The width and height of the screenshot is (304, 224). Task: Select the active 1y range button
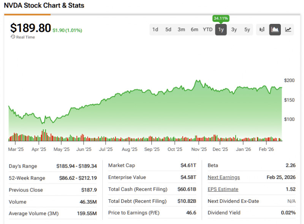pyautogui.click(x=221, y=30)
